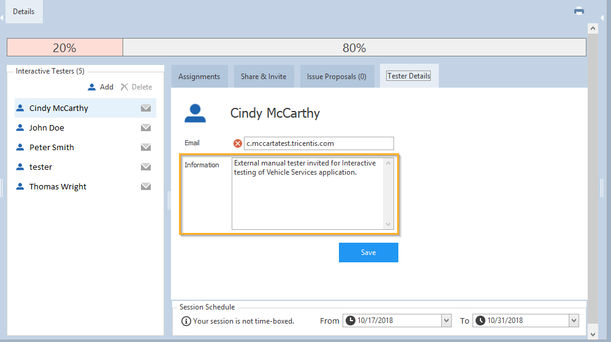Expand the To date dropdown
Image resolution: width=611 pixels, height=342 pixels.
pos(573,321)
